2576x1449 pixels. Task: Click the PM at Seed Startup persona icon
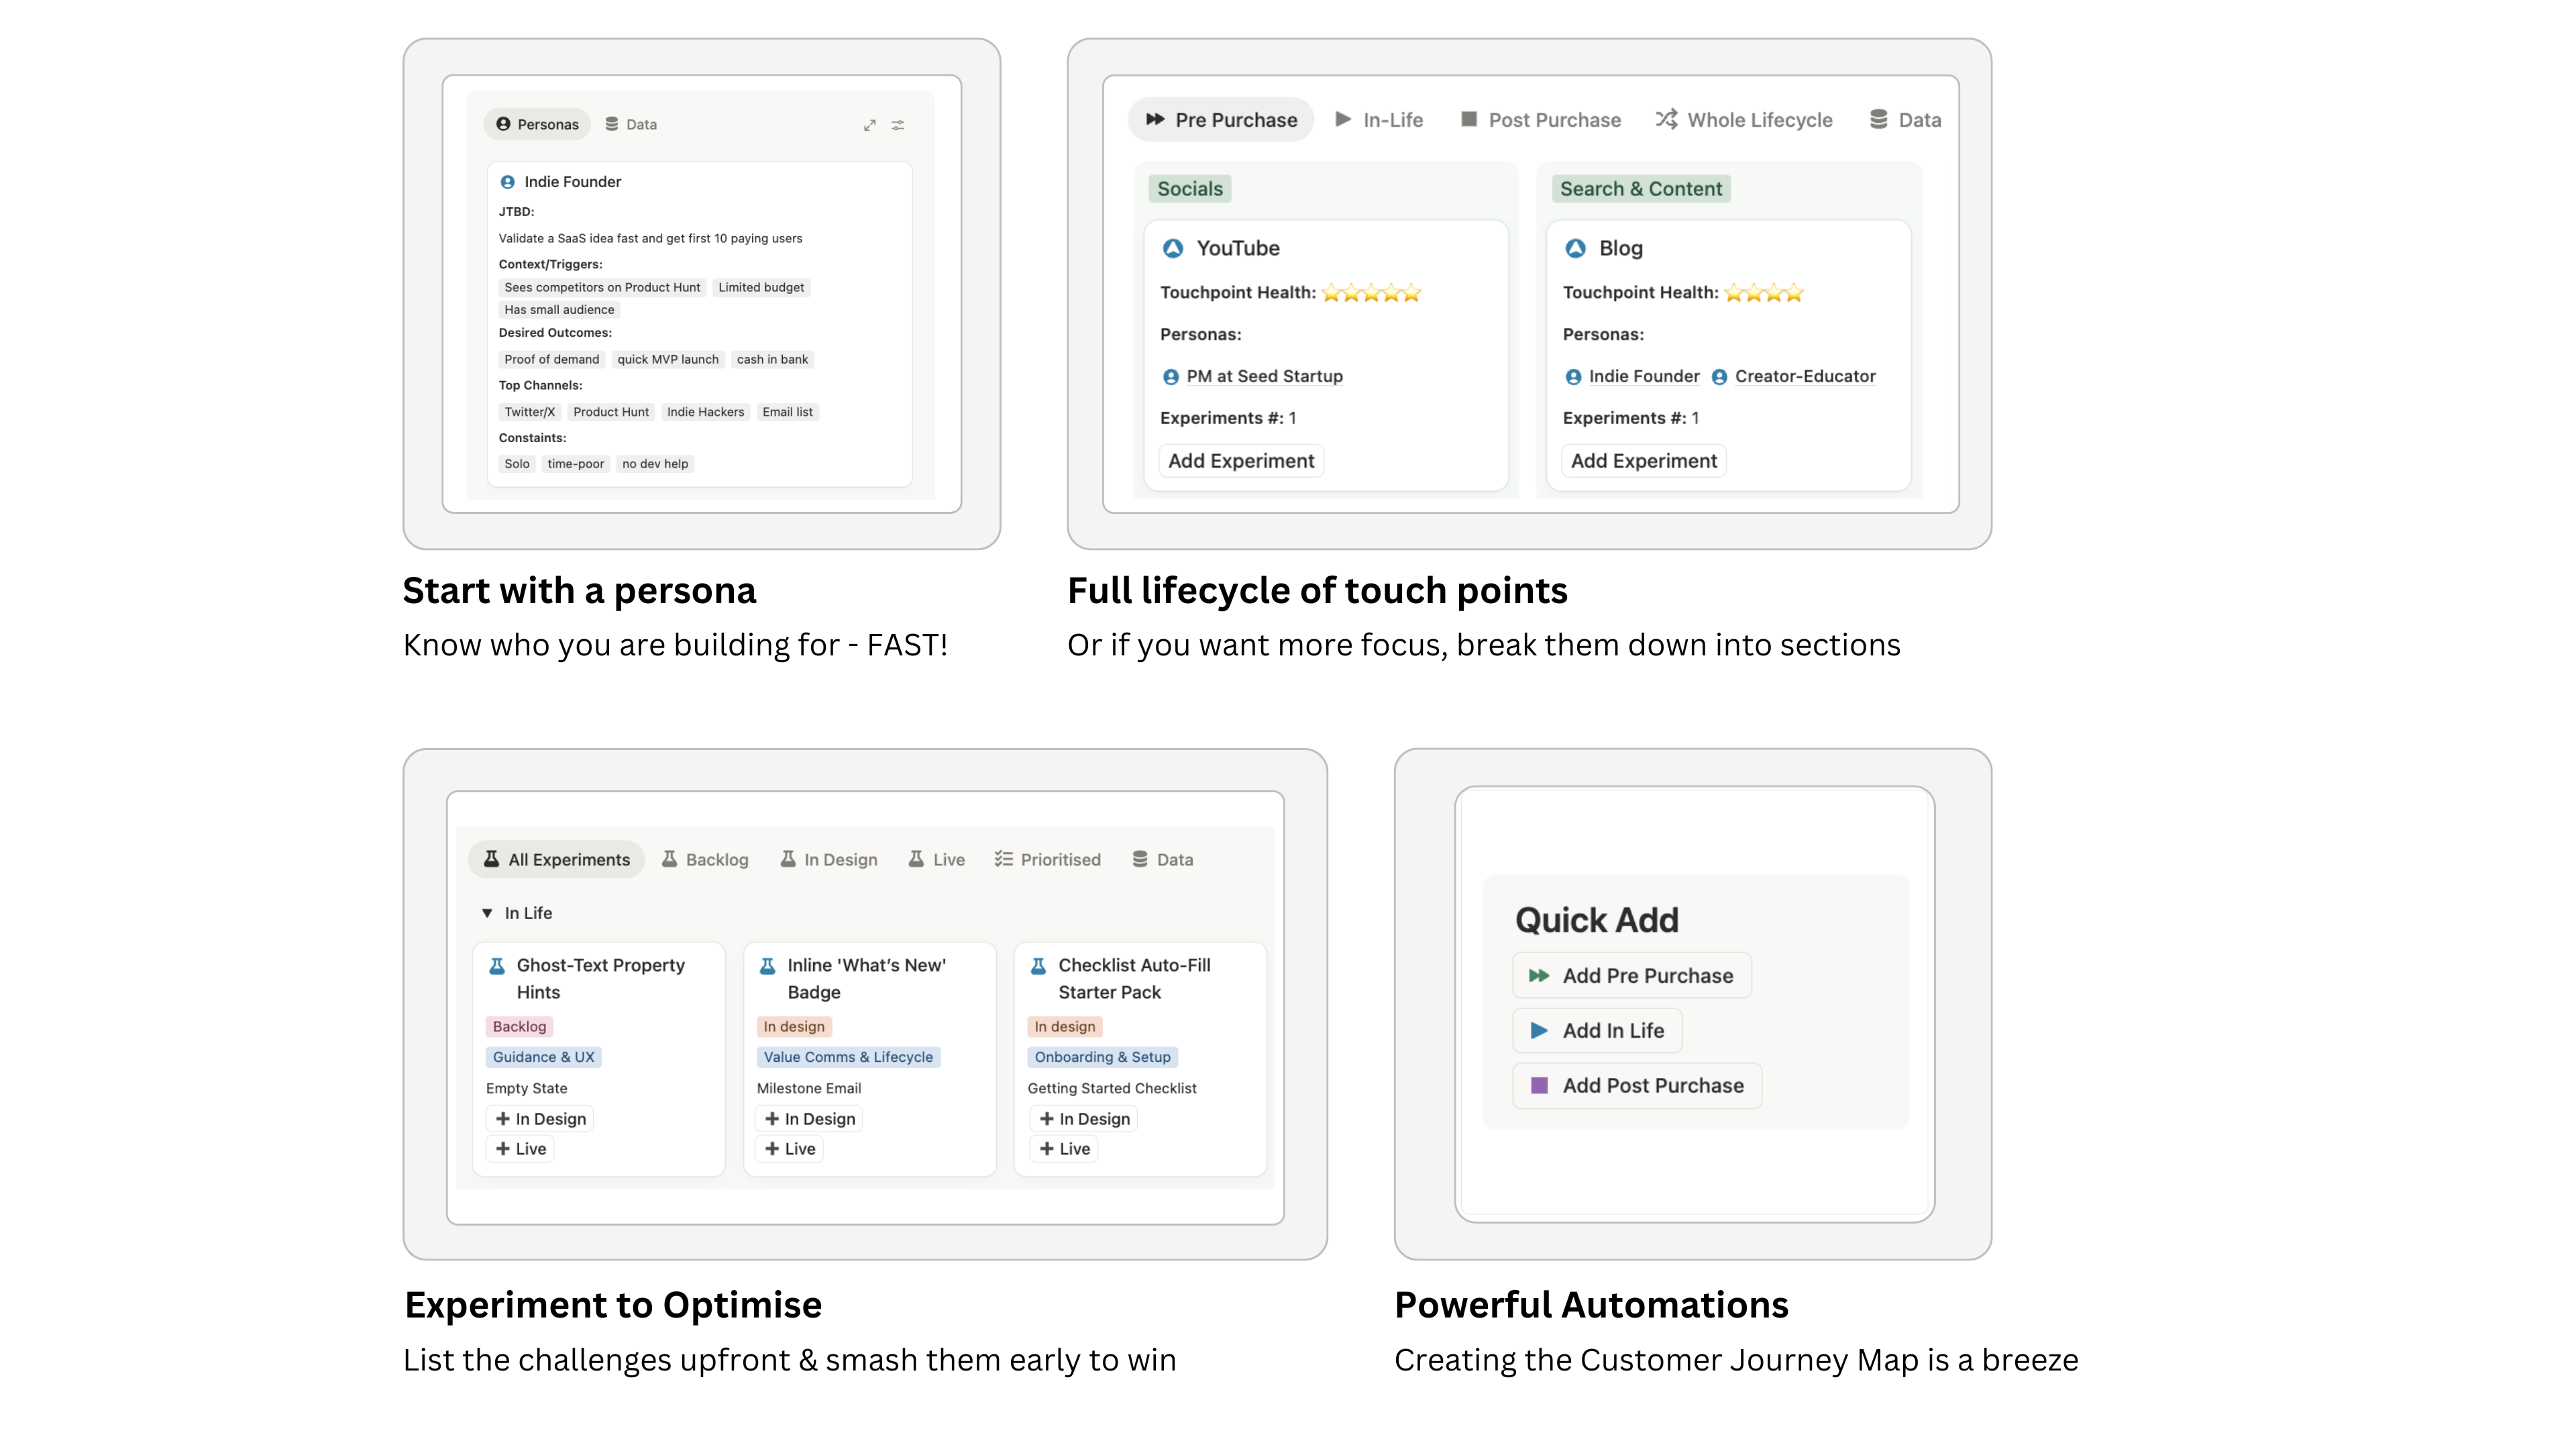pos(1171,377)
